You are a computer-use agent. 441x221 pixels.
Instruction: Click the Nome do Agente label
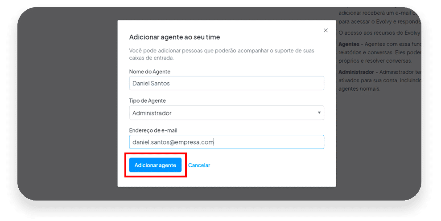(150, 72)
